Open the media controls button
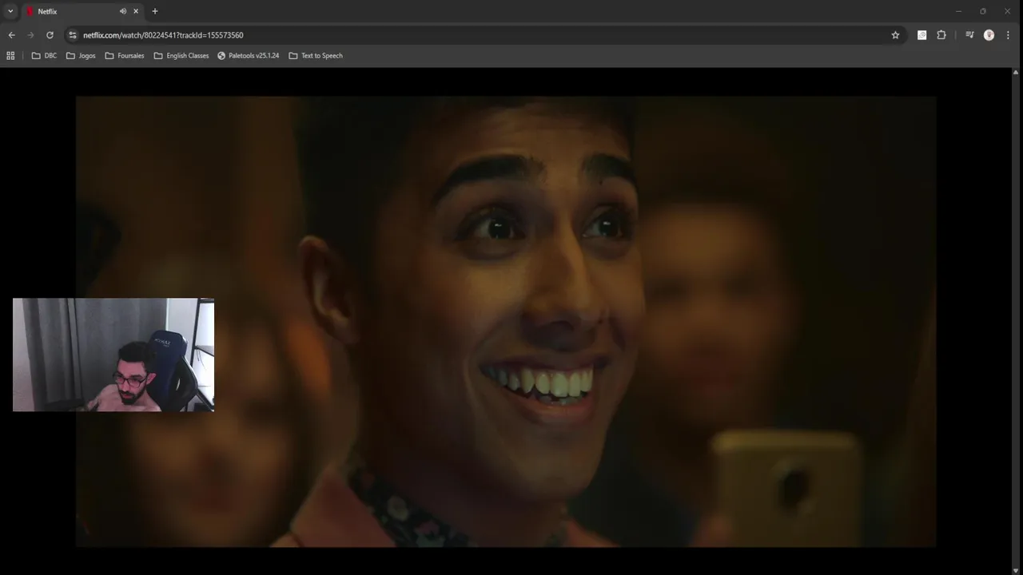Image resolution: width=1023 pixels, height=575 pixels. pos(969,35)
